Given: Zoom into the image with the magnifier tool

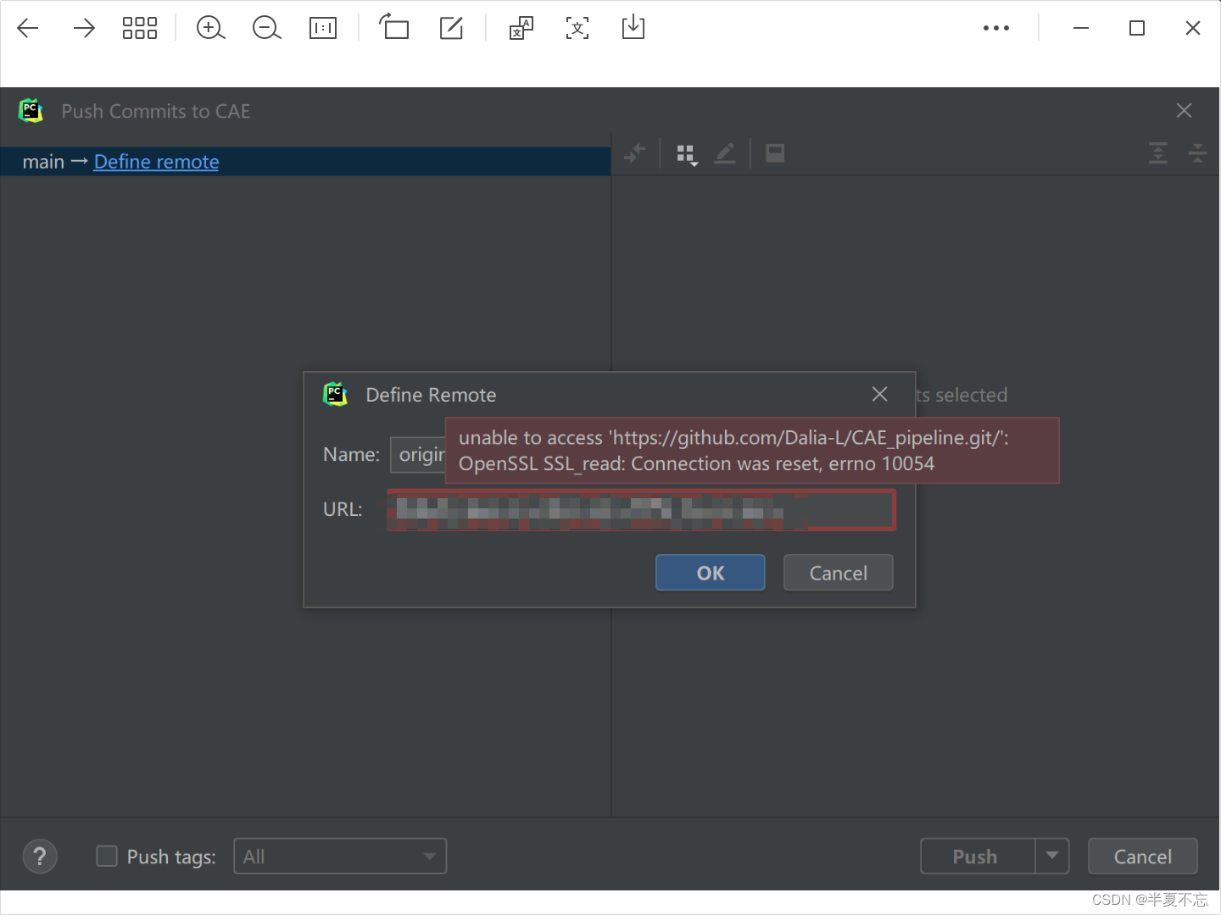Looking at the screenshot, I should pos(210,28).
